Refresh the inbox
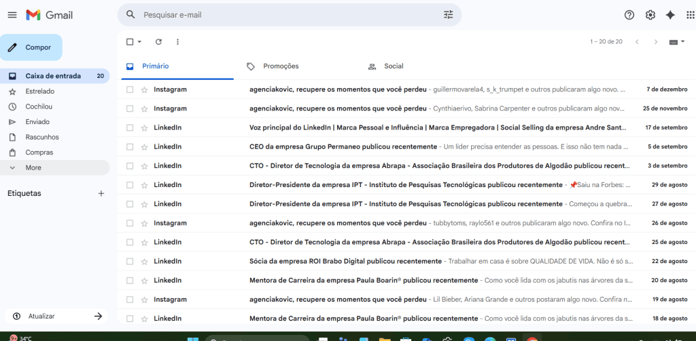Viewport: 696px width, 341px height. [158, 41]
